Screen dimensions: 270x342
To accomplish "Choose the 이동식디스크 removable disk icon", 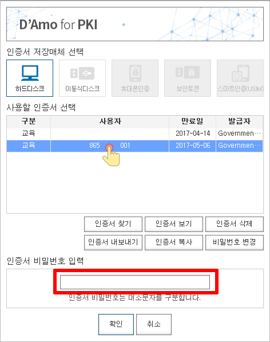I will [82, 78].
